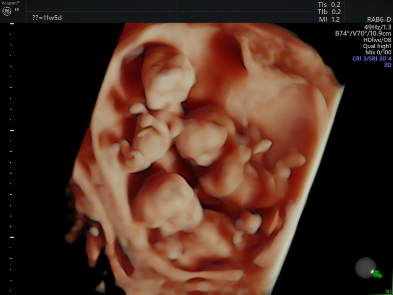Click the MI 1.2 mechanical index value

click(x=329, y=19)
